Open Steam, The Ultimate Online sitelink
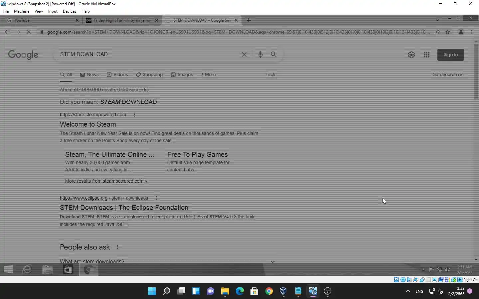 point(109,154)
